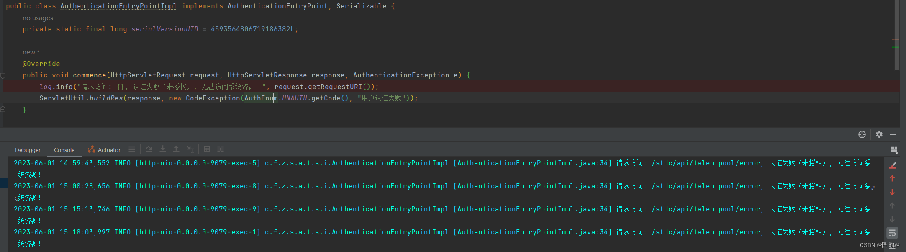906x252 pixels.
Task: Open AuthenticationEntryPointImpl.java:34 link in first log line
Action: click(x=532, y=163)
